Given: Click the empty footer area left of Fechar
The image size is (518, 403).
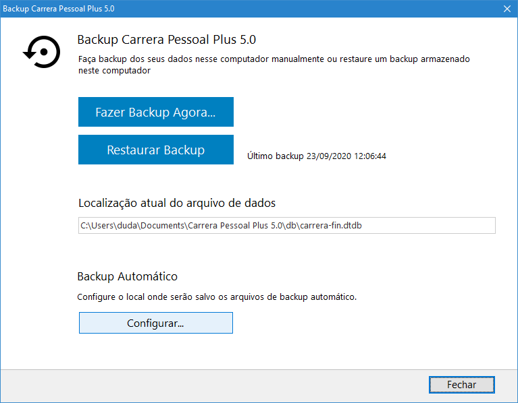Looking at the screenshot, I should click(203, 385).
